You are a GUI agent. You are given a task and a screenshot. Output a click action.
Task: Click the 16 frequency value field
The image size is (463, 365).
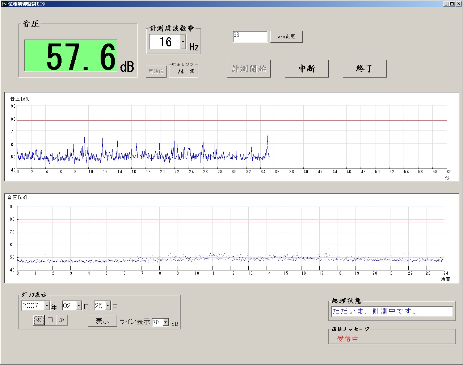pos(165,42)
